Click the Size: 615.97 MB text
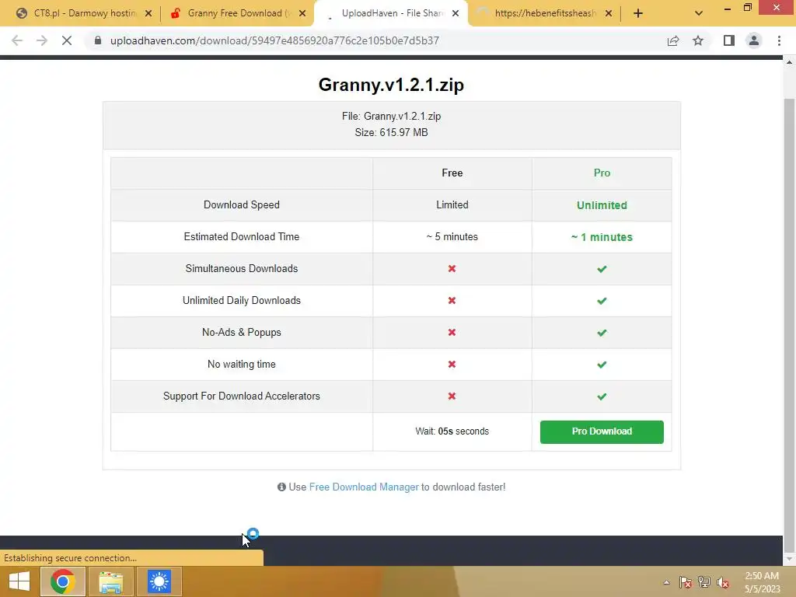 [x=391, y=132]
